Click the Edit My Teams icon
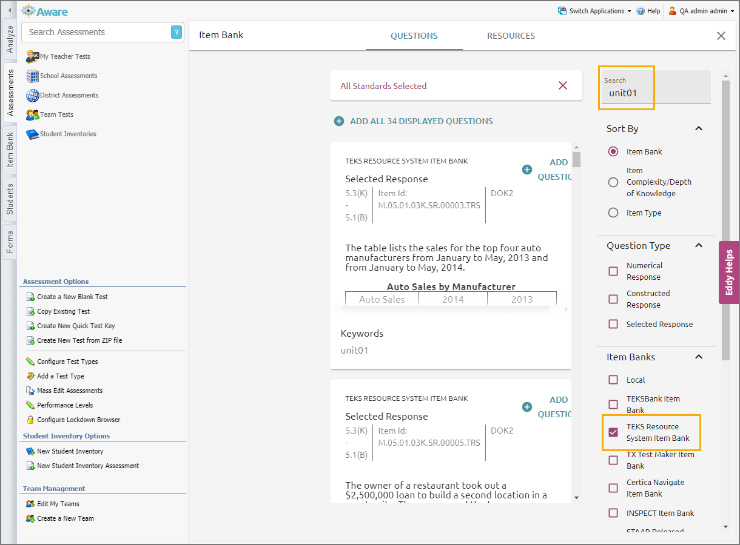The image size is (740, 545). pos(30,504)
